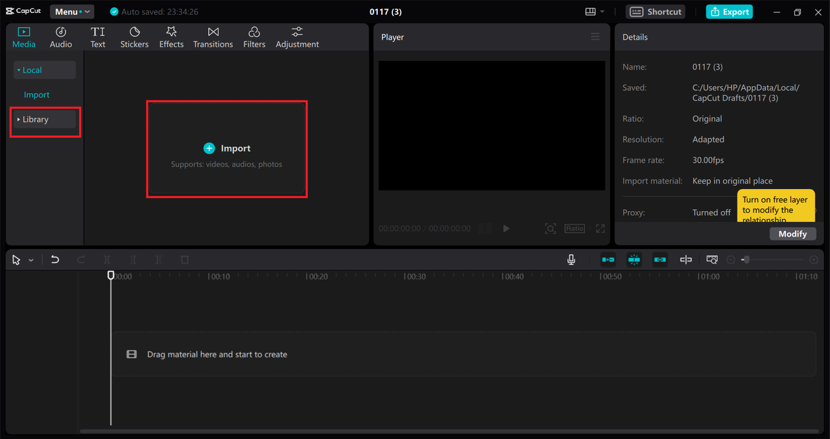Open the CapCut Menu dropdown
This screenshot has width=830, height=439.
pyautogui.click(x=72, y=12)
